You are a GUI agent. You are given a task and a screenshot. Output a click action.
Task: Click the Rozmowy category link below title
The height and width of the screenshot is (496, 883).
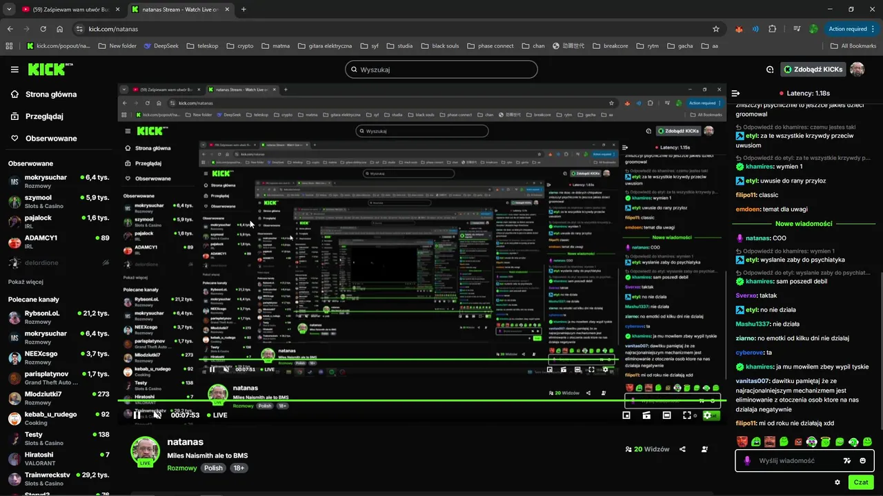181,468
